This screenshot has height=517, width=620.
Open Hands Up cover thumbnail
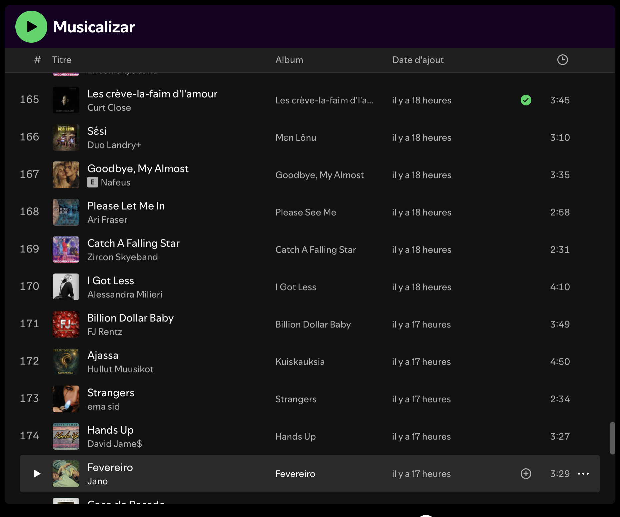66,436
